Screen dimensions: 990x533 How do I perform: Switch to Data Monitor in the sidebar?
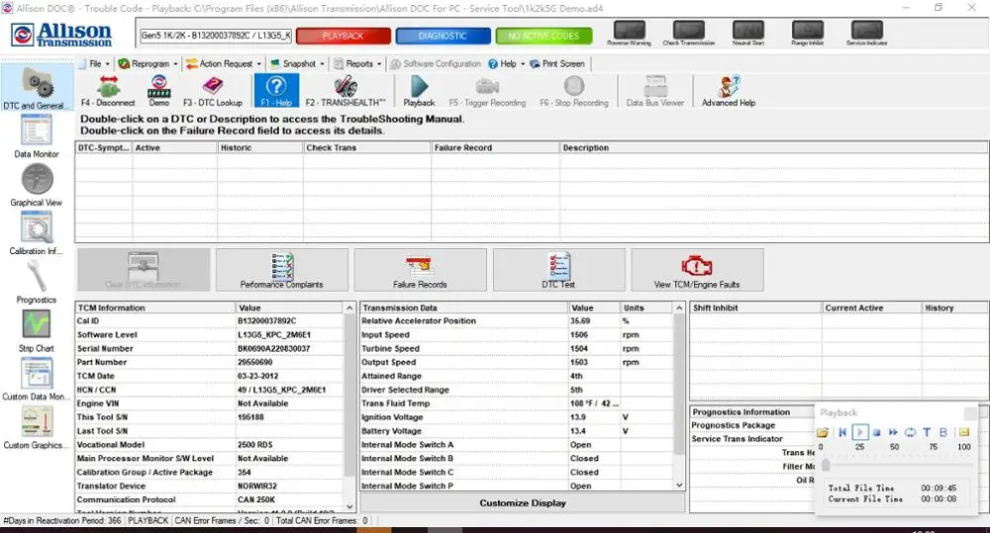pyautogui.click(x=37, y=136)
